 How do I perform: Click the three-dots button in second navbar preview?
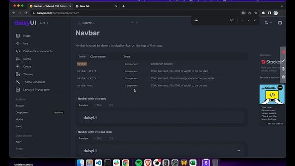[238, 151]
